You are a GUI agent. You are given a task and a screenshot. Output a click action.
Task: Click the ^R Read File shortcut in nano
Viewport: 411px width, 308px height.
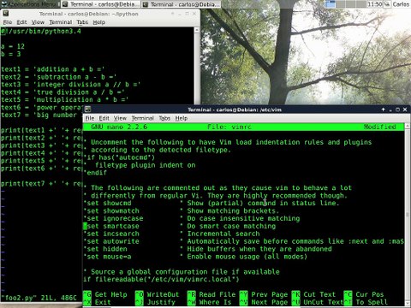coord(211,294)
